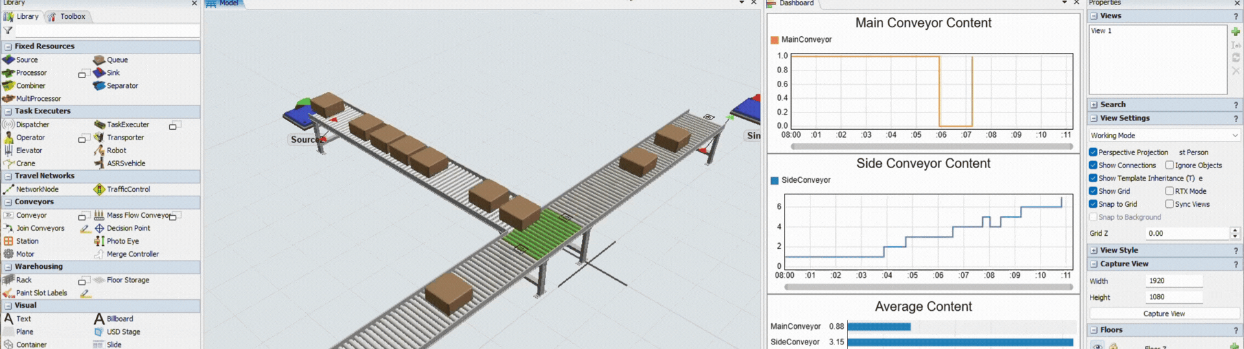This screenshot has width=1244, height=349.
Task: Expand the View Style section
Action: (1094, 250)
